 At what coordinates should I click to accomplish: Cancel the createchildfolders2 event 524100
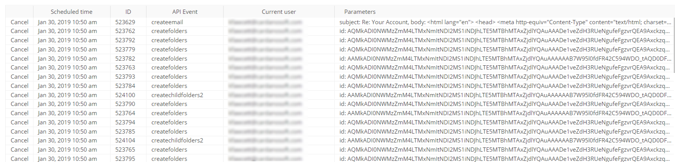19,95
